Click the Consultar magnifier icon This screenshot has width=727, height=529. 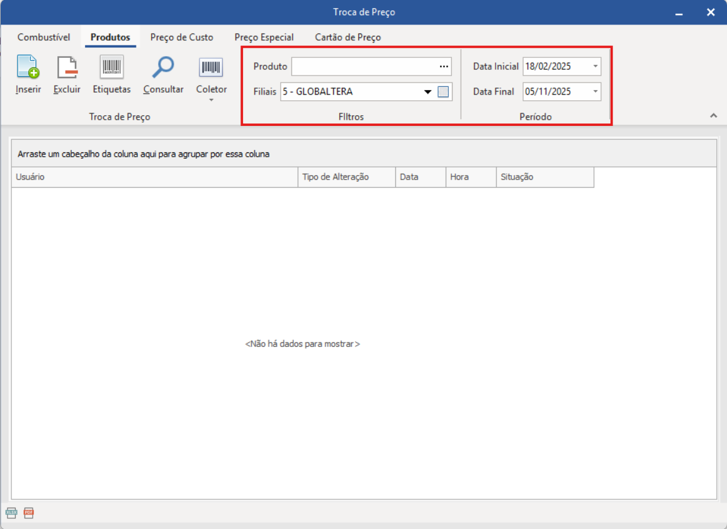pos(163,67)
